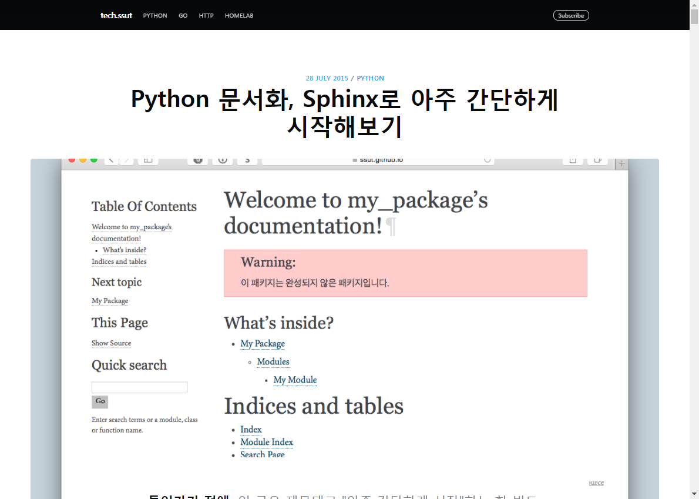Click the Safari back arrow in the screenshot
Screen dimensions: 699x499
[x=112, y=160]
